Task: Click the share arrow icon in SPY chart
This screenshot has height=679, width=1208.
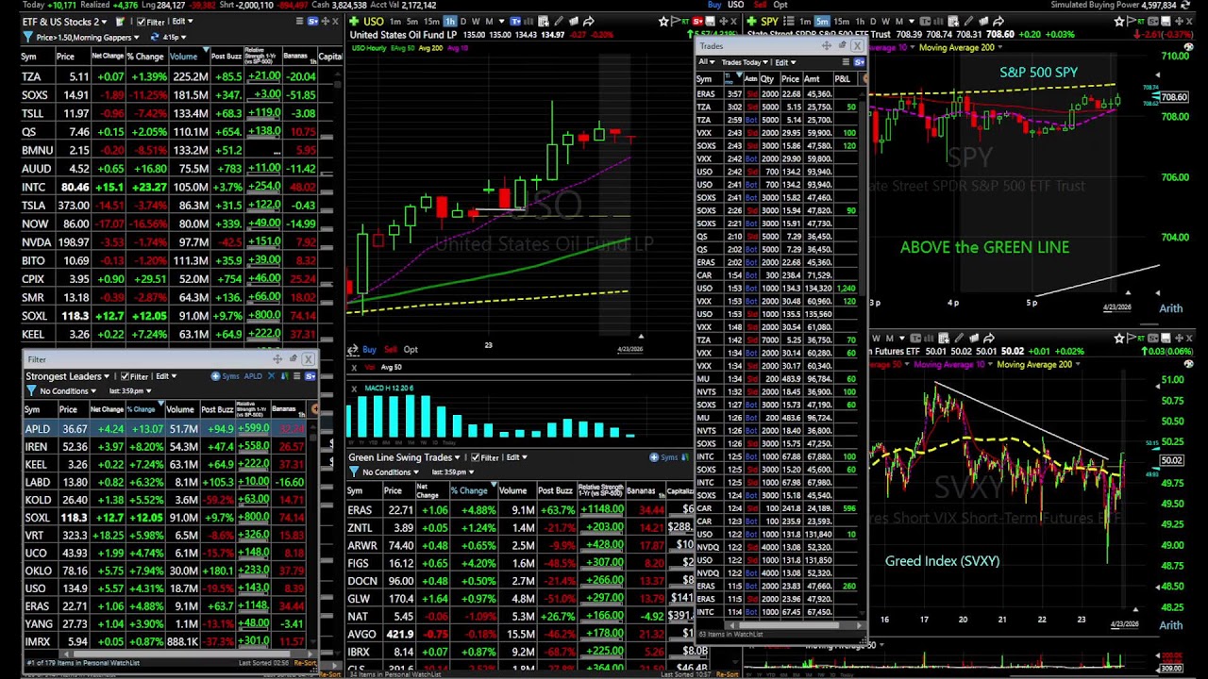Action: point(998,22)
